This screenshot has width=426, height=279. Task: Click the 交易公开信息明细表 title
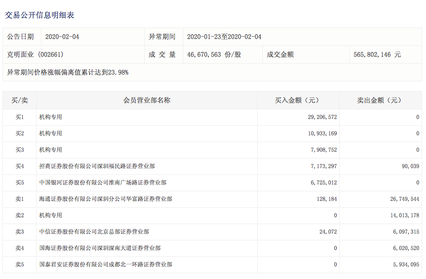tap(40, 15)
